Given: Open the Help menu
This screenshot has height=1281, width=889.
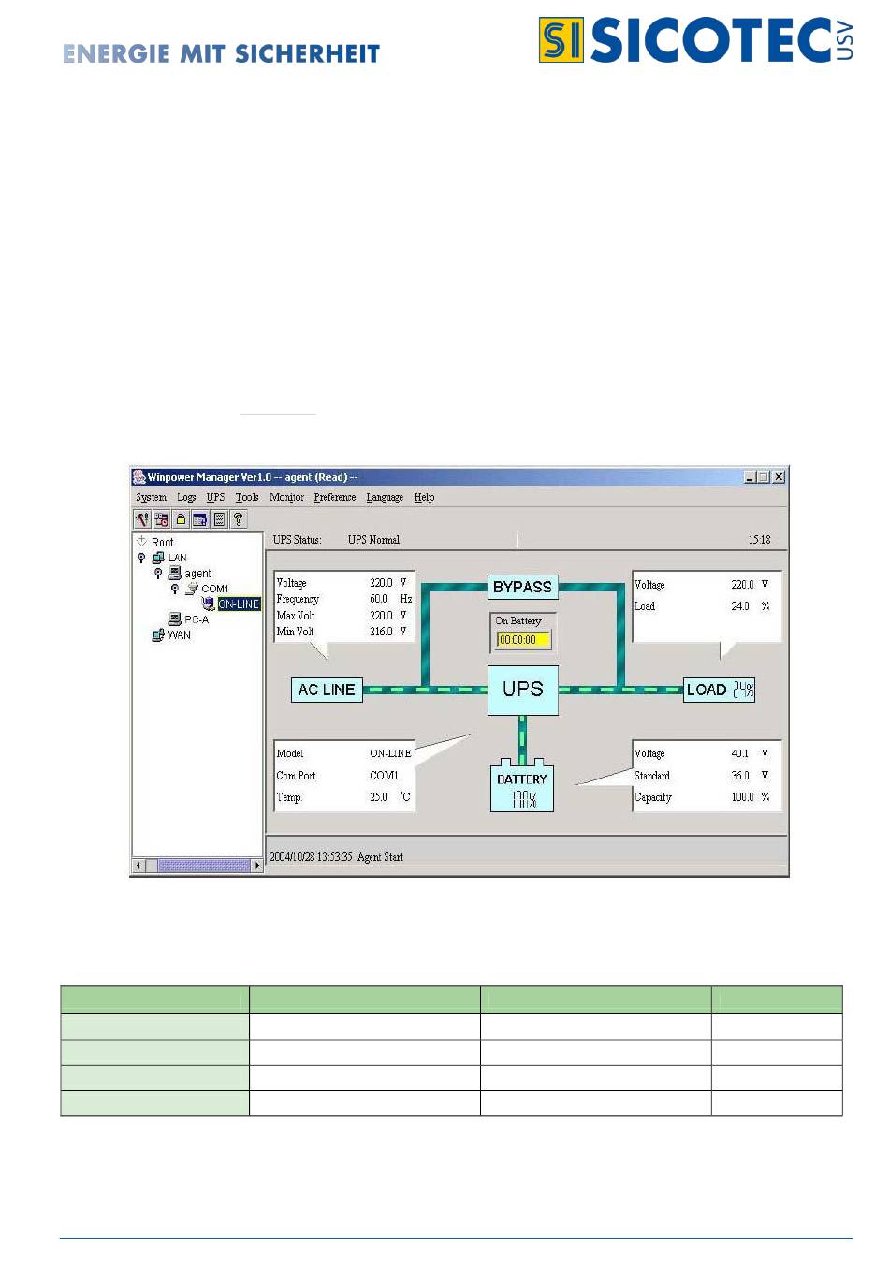Looking at the screenshot, I should click(425, 498).
